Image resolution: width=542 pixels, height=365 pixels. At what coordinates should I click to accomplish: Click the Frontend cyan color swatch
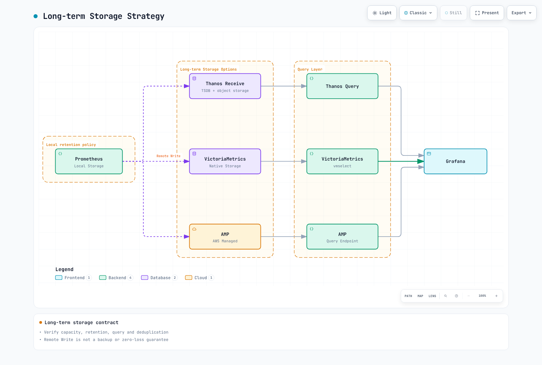click(x=59, y=278)
